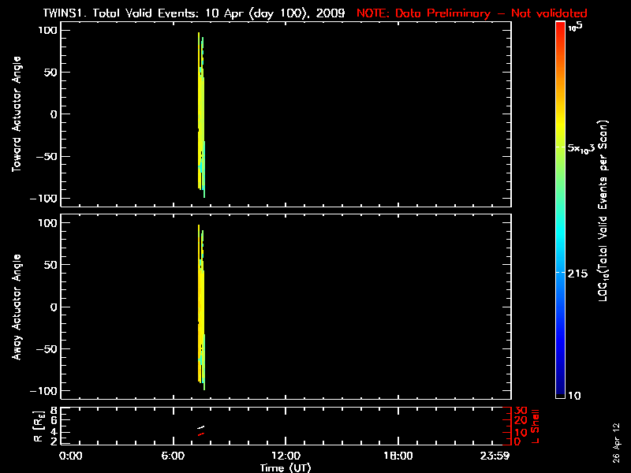Click the 'Time (UT)' axis label
This screenshot has width=631, height=473.
point(286,467)
